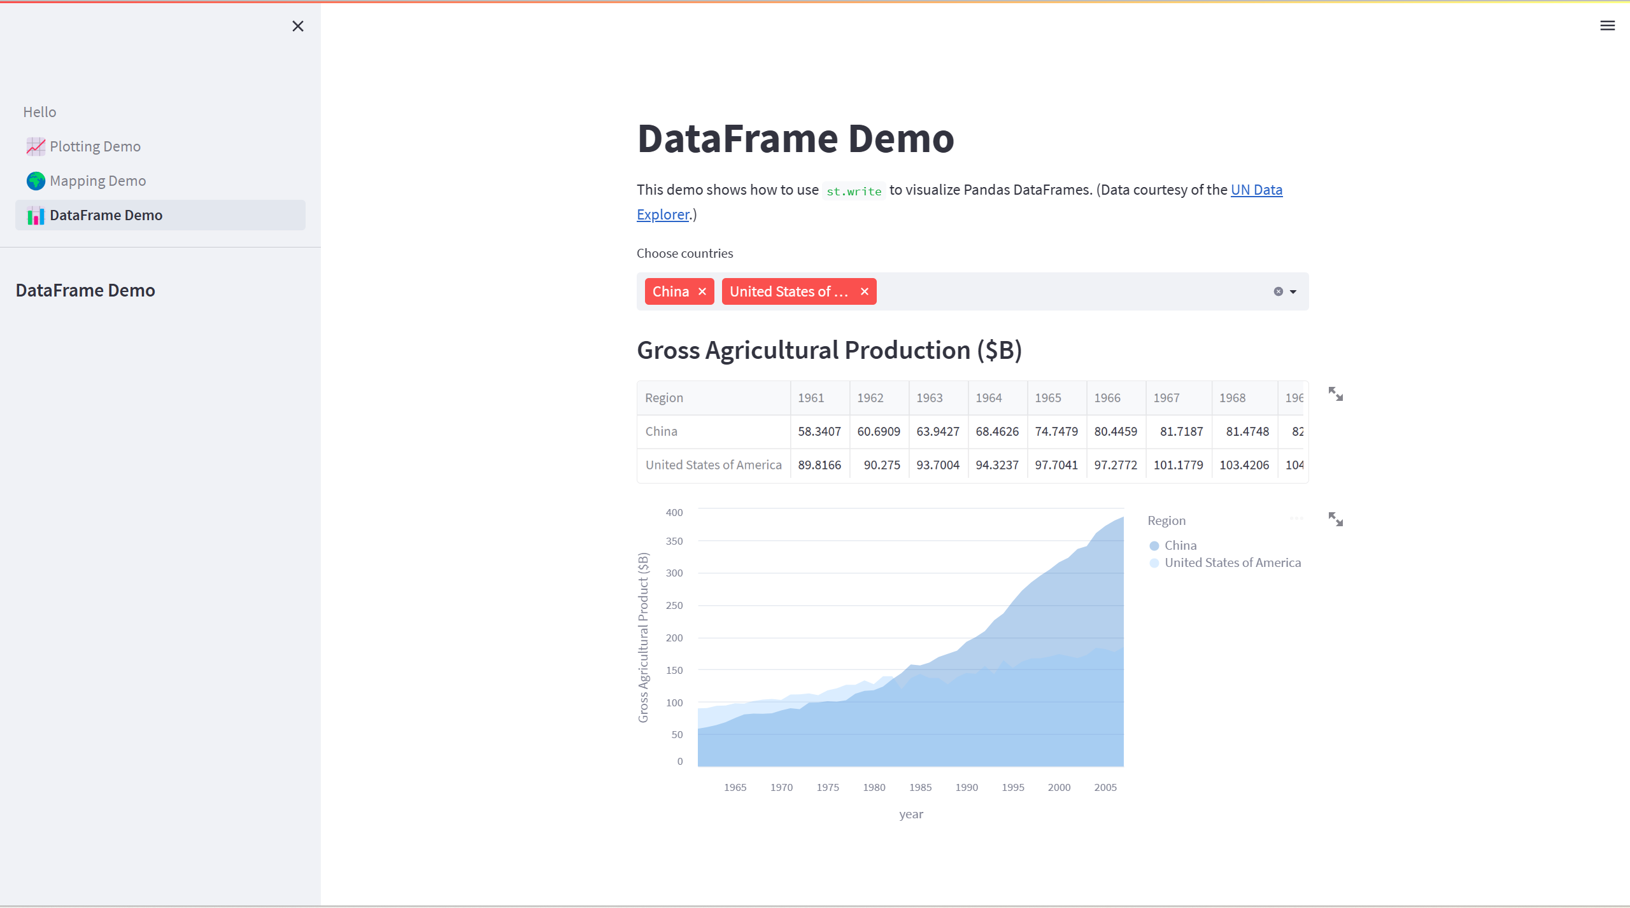Click United States of America legend swatch
Screen dimensions: 1630x908
point(1154,563)
